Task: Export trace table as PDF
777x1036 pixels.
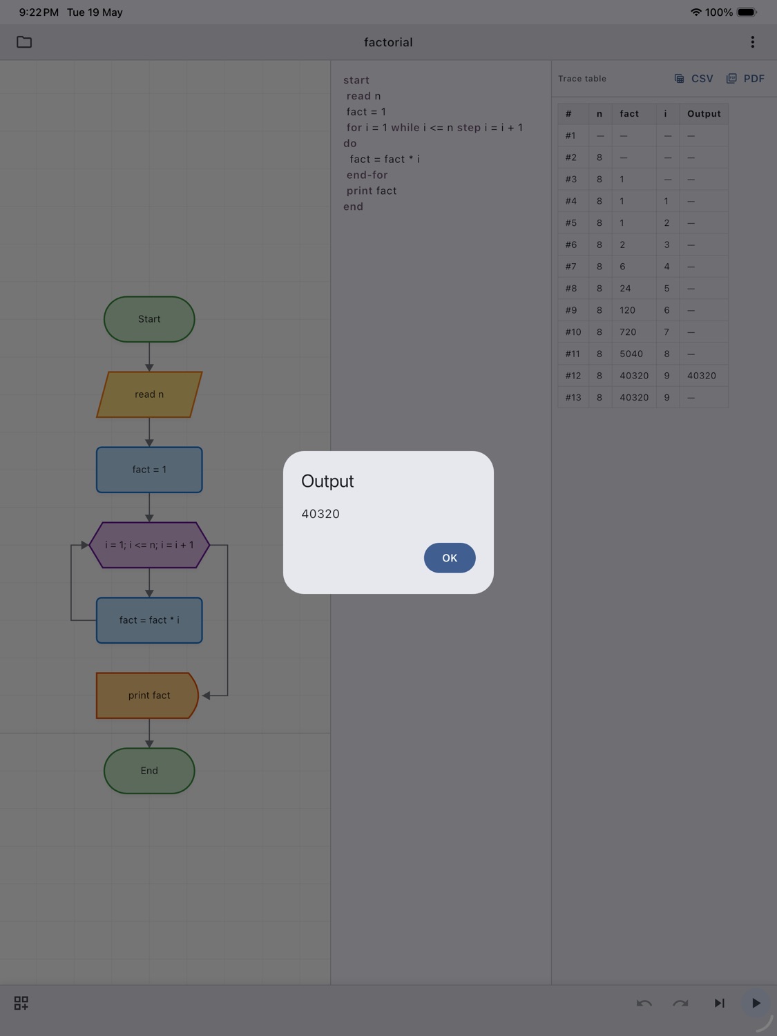Action: pos(746,79)
